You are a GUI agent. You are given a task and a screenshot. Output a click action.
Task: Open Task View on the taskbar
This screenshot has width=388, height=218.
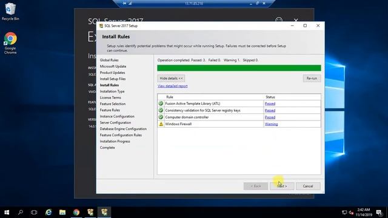click(x=34, y=212)
